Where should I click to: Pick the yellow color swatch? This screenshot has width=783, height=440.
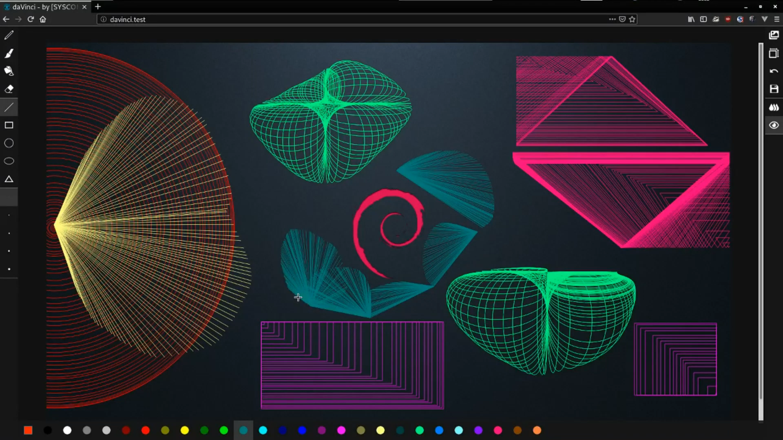185,430
